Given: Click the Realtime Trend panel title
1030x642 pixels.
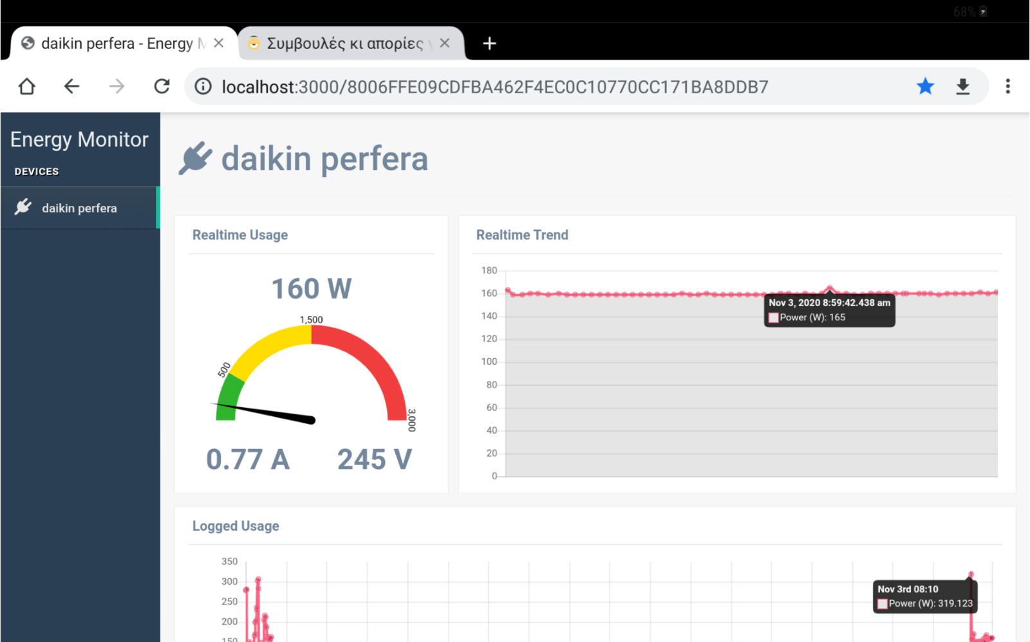Looking at the screenshot, I should coord(522,235).
